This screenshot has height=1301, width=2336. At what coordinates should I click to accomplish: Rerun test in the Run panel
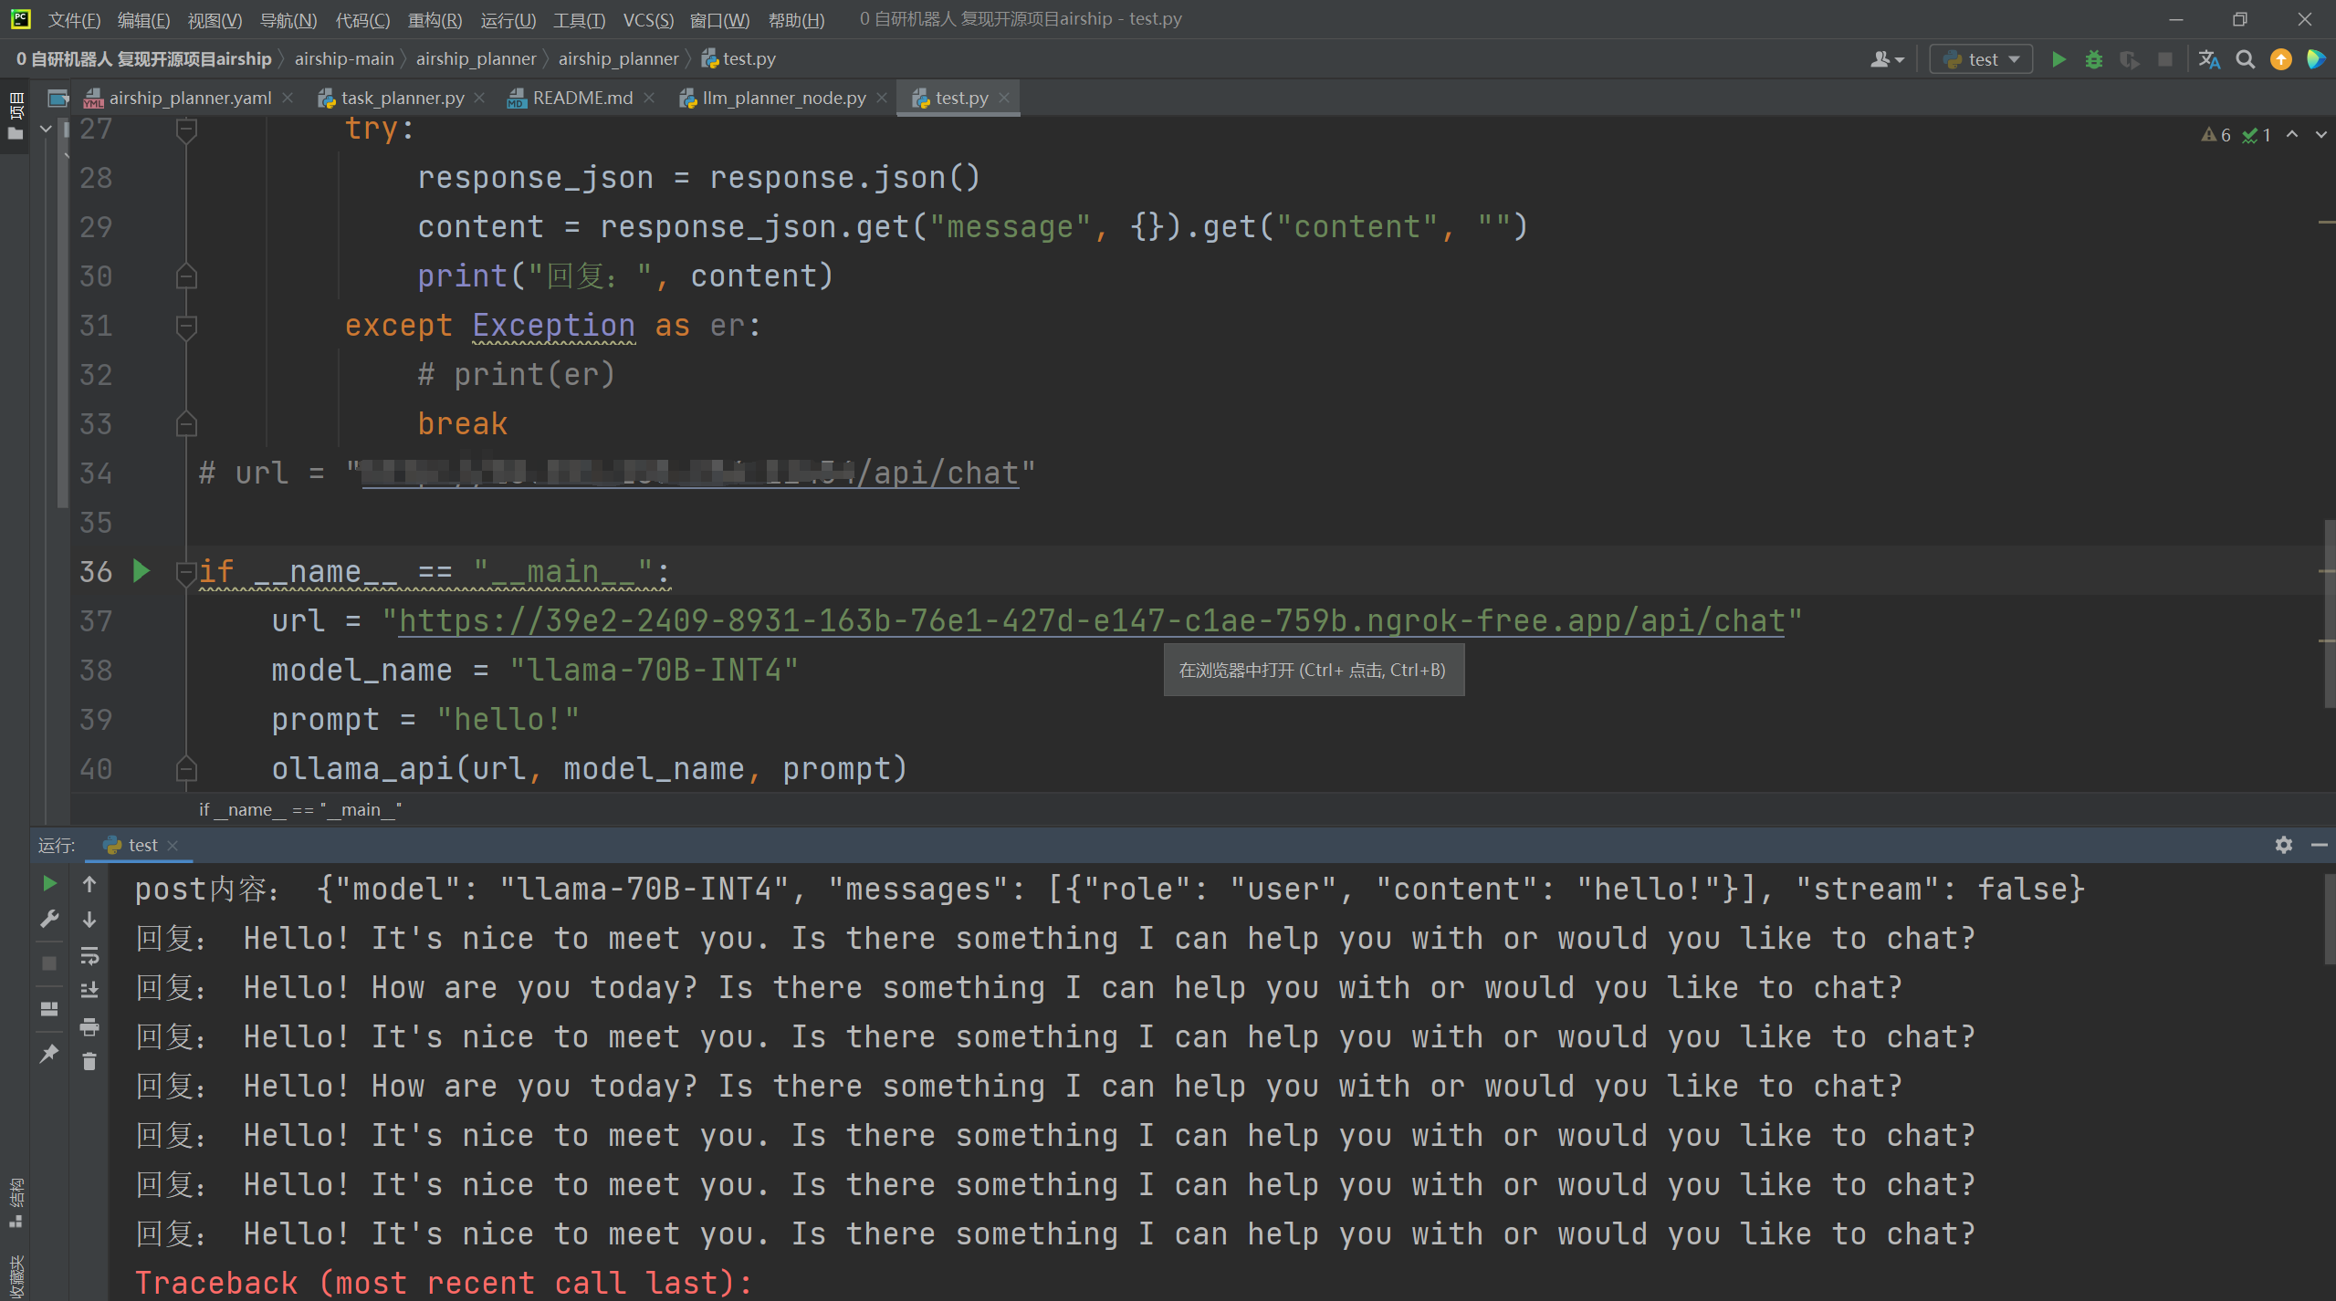pos(50,883)
